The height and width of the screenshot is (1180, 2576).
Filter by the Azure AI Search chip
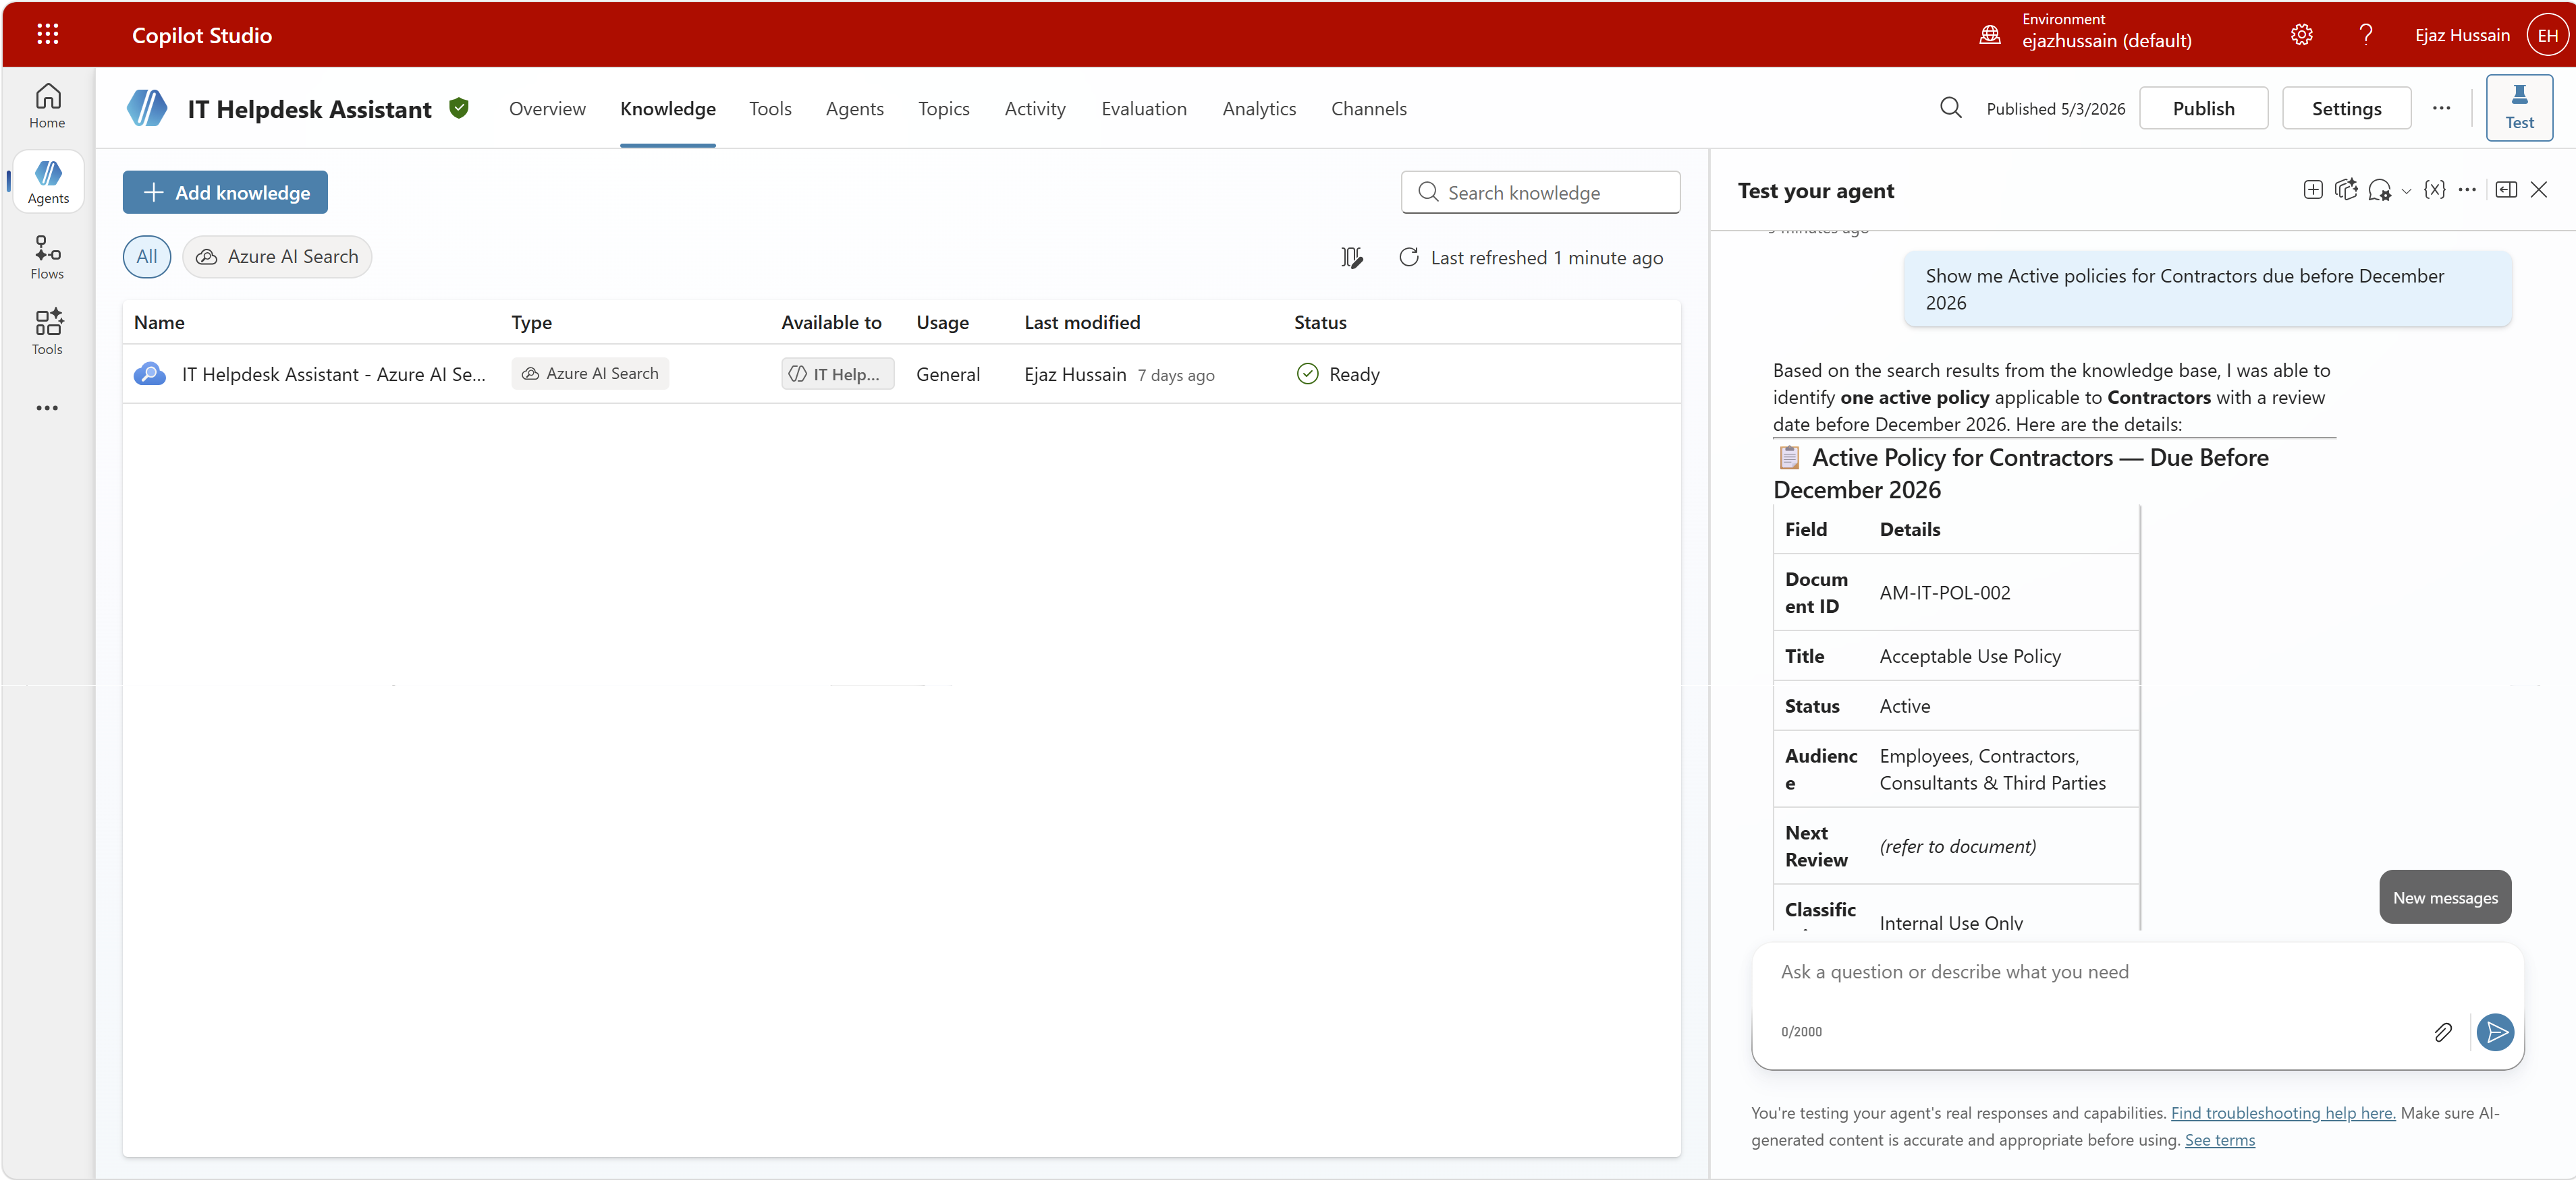[x=277, y=257]
